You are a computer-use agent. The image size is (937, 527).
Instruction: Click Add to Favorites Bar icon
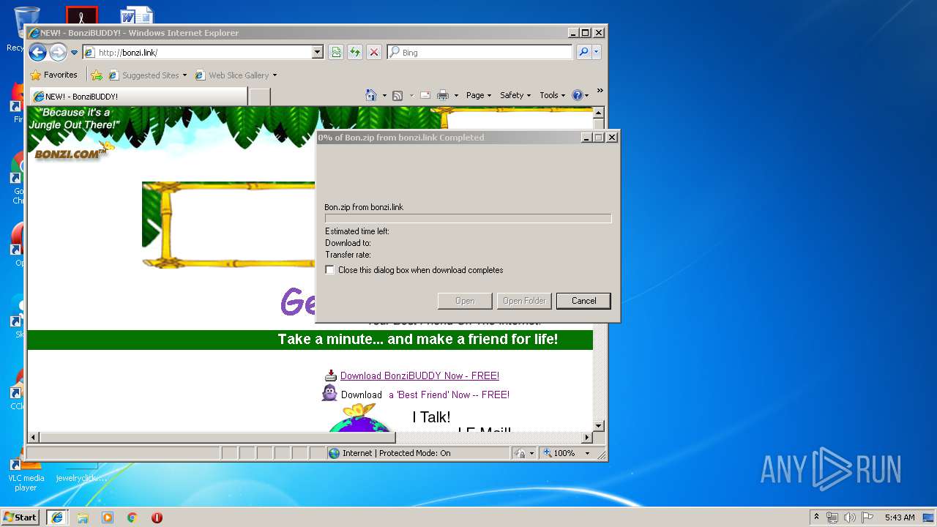click(x=97, y=75)
